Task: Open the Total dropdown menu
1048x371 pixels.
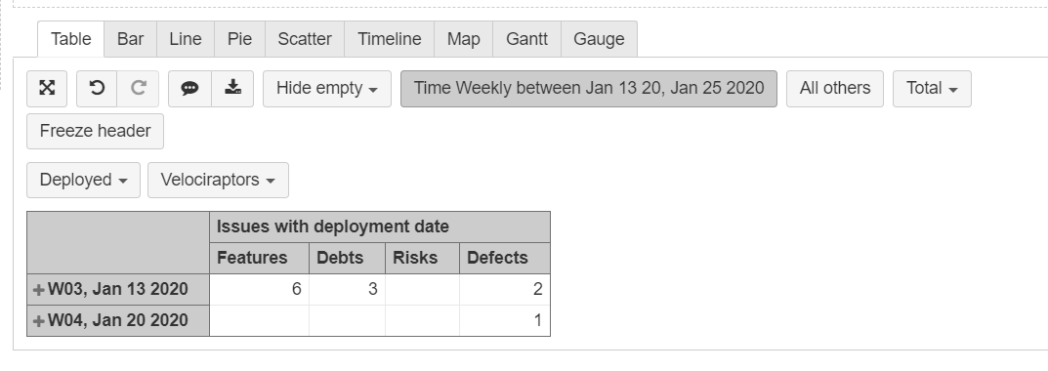Action: click(x=932, y=88)
